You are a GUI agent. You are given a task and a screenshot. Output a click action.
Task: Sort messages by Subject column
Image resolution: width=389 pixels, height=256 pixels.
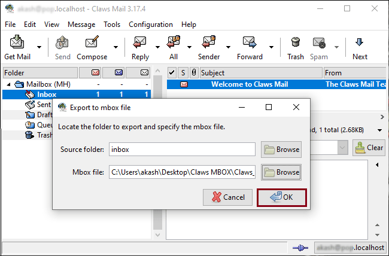(x=261, y=73)
